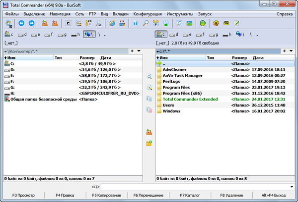Click the view icon in middle vertical bar
Screen dimensions: 298x202
149,77
